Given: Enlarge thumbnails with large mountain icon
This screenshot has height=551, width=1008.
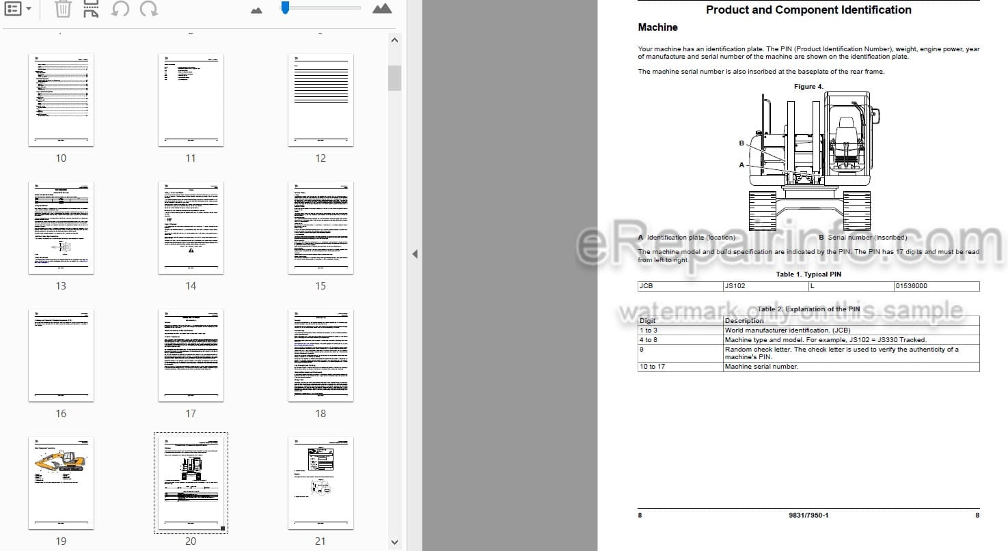Looking at the screenshot, I should (382, 8).
